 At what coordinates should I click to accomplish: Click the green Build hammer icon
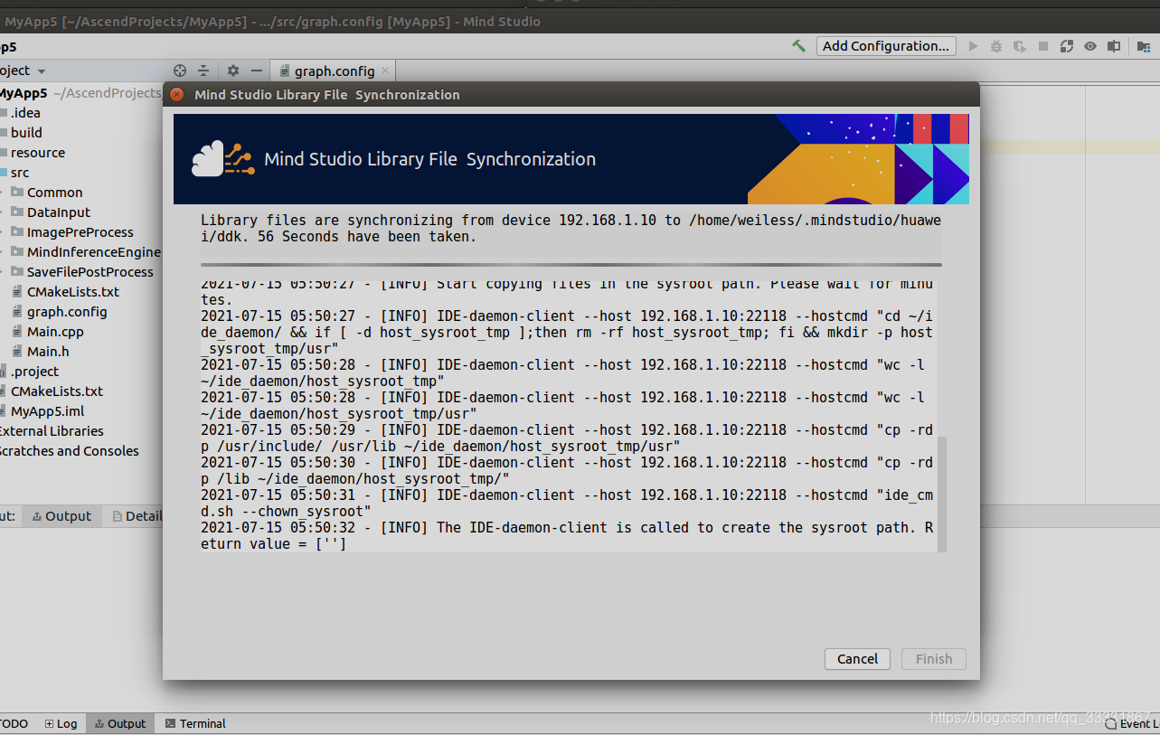(x=799, y=46)
